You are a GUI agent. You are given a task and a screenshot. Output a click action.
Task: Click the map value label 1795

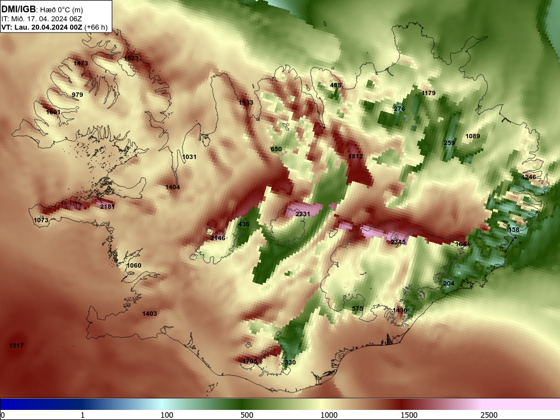(250, 361)
